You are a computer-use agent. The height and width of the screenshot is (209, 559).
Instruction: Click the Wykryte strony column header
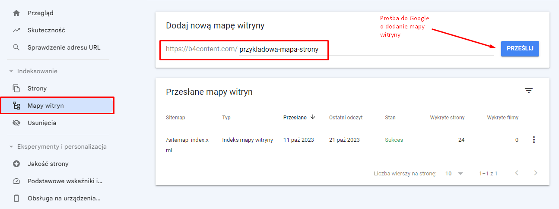point(447,117)
